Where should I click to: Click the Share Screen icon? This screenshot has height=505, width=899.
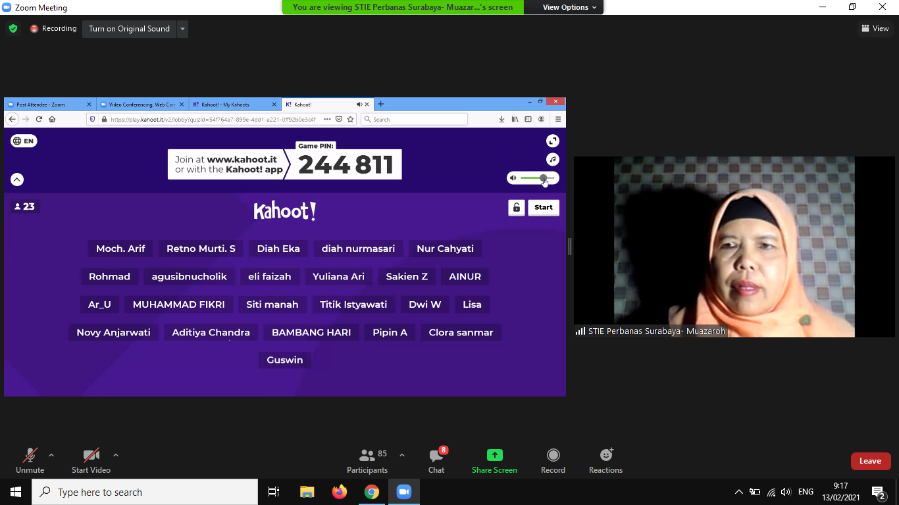tap(494, 455)
